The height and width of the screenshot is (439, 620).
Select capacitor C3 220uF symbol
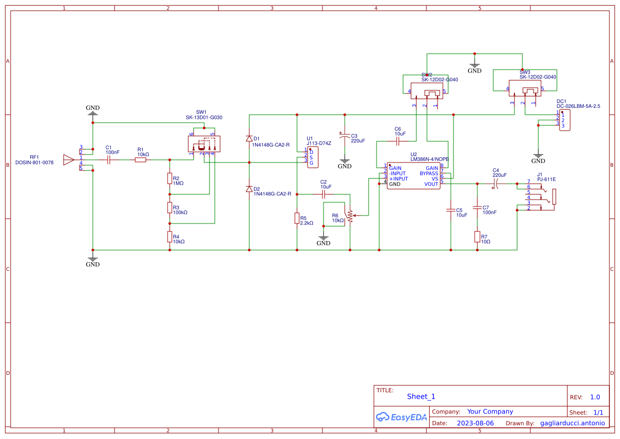(x=344, y=136)
